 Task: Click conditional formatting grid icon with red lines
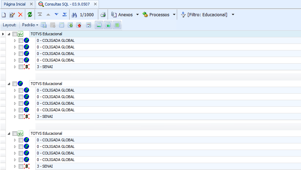pos(89,25)
